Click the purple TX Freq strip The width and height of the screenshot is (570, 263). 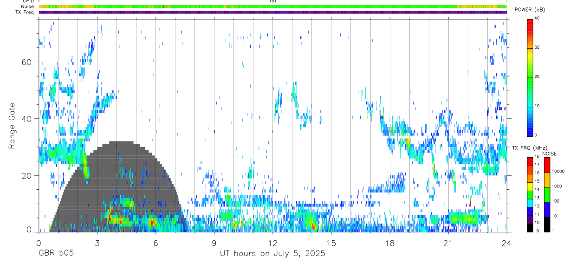click(x=272, y=12)
